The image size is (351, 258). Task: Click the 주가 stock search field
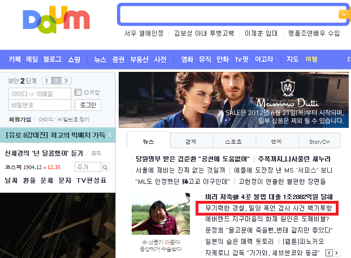tap(88, 167)
